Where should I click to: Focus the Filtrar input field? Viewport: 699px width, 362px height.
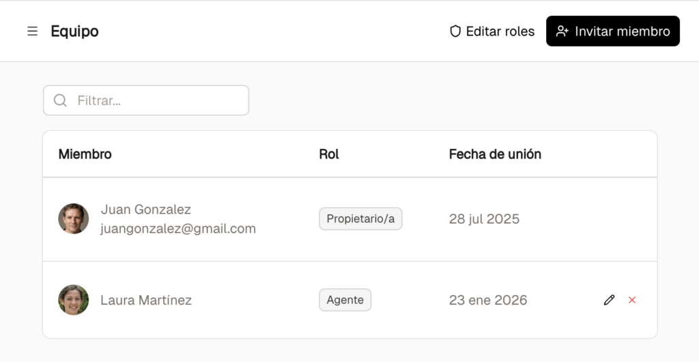(x=157, y=100)
